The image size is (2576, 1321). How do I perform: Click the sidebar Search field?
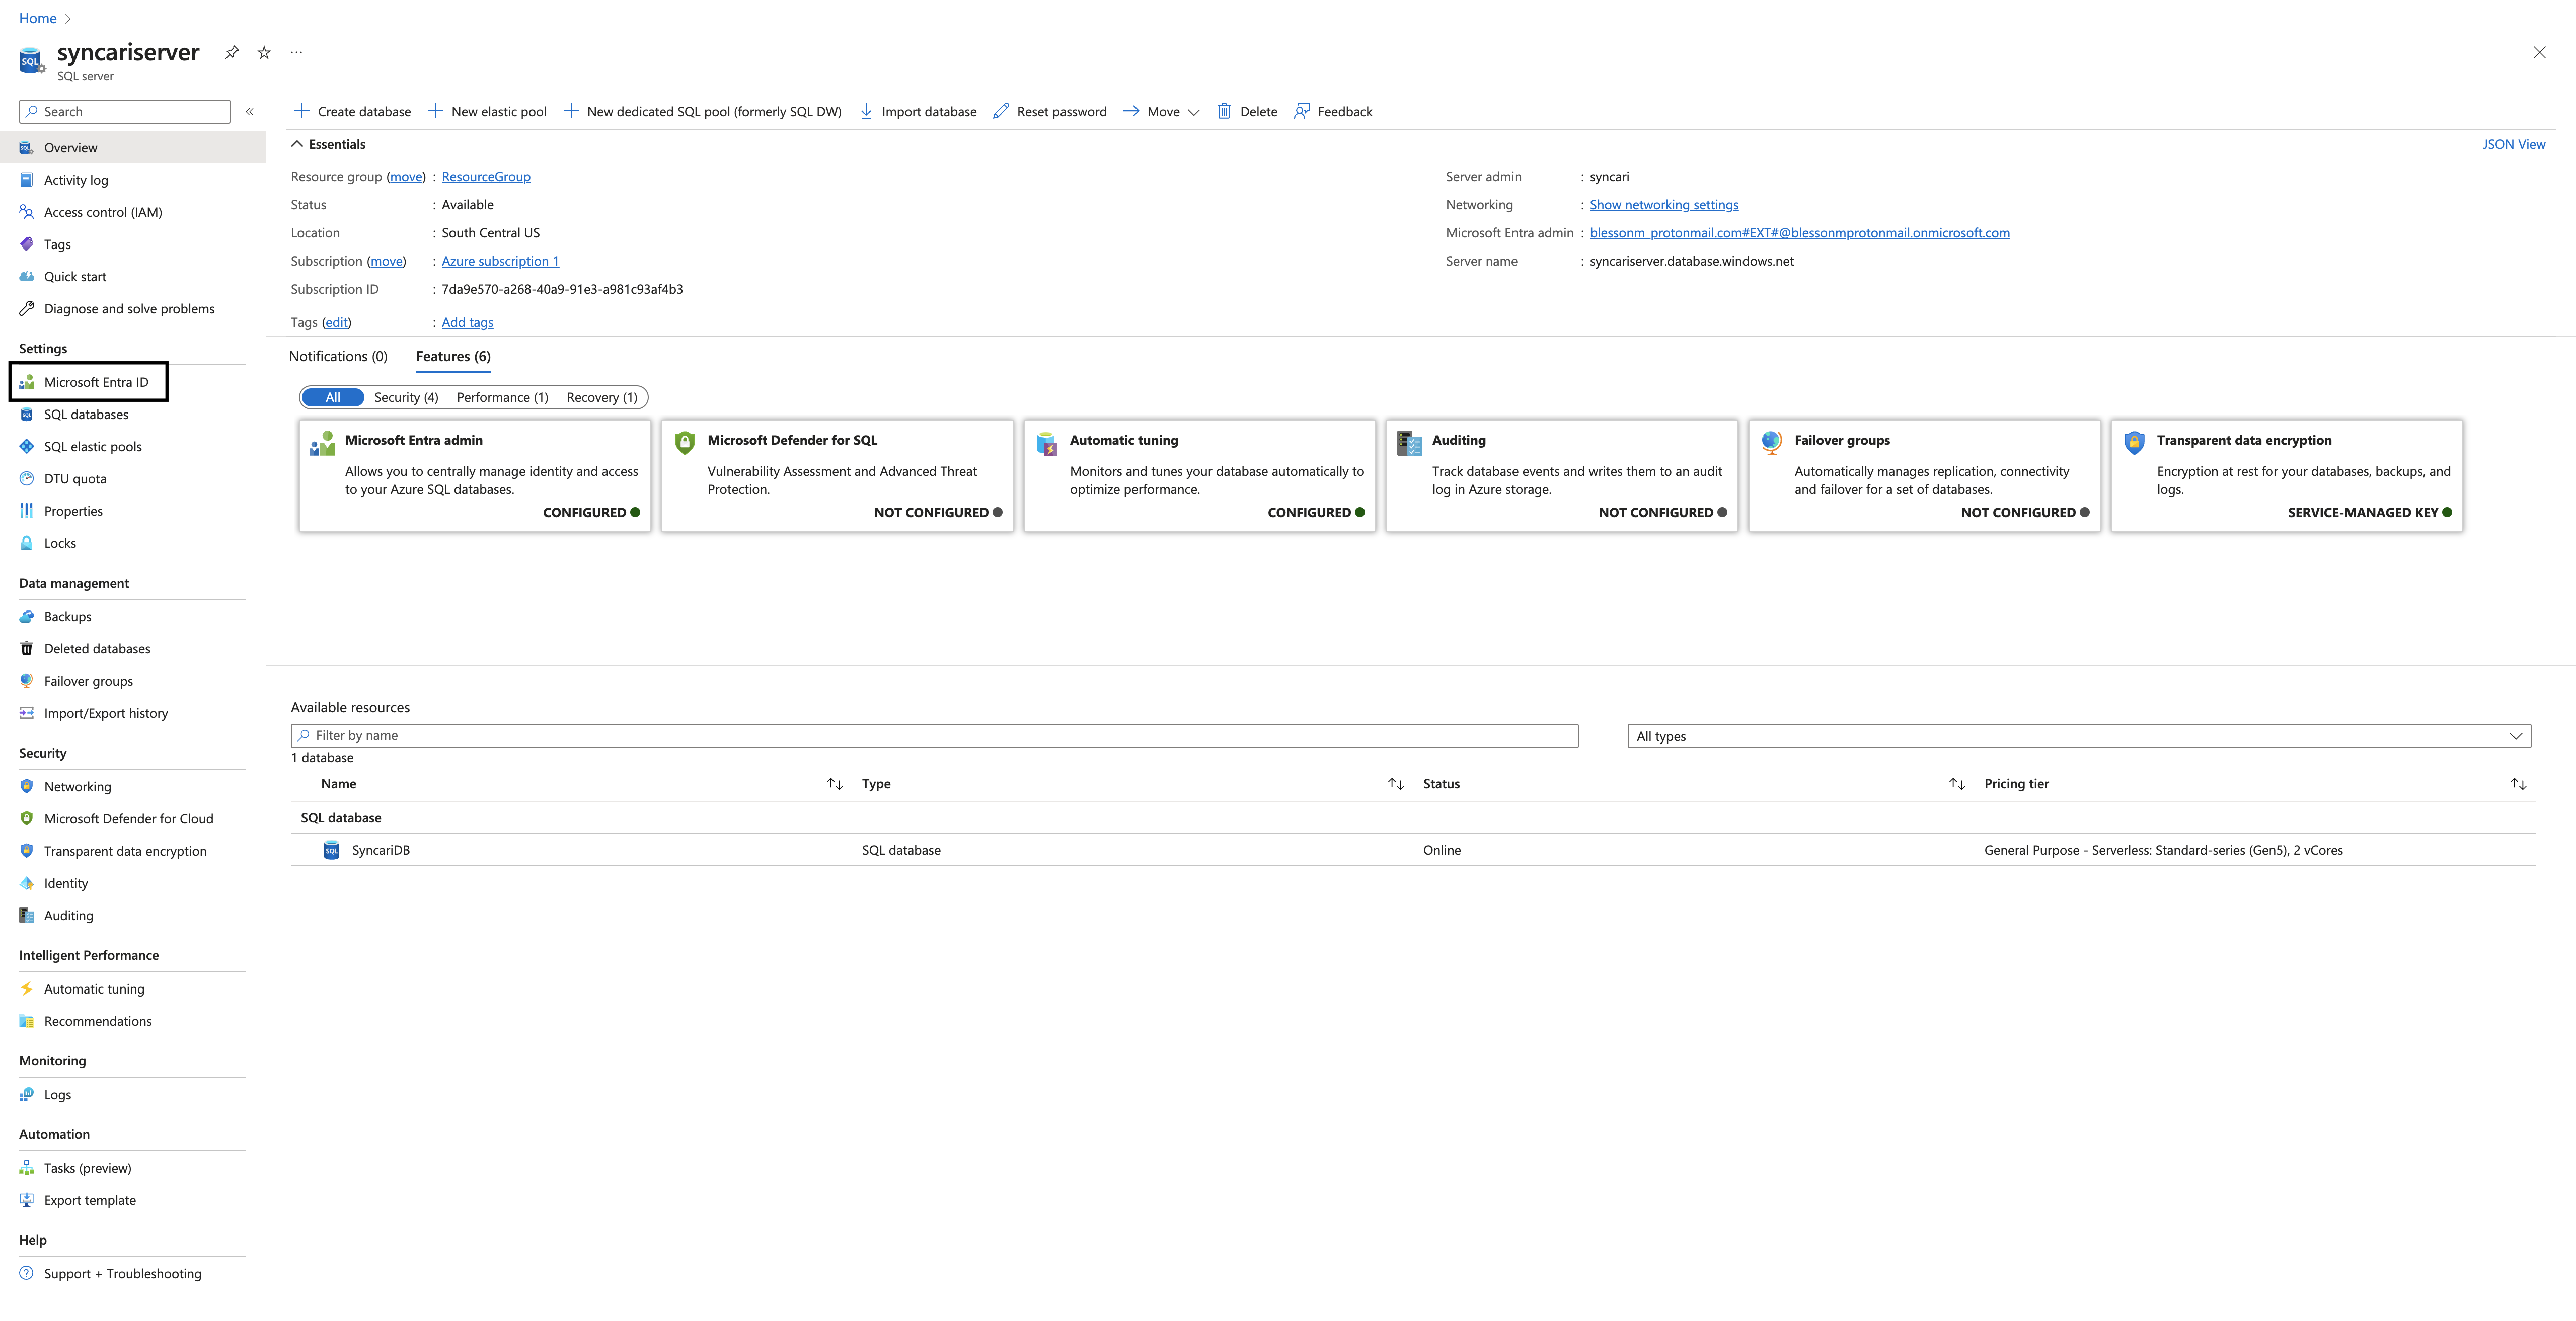pyautogui.click(x=124, y=112)
